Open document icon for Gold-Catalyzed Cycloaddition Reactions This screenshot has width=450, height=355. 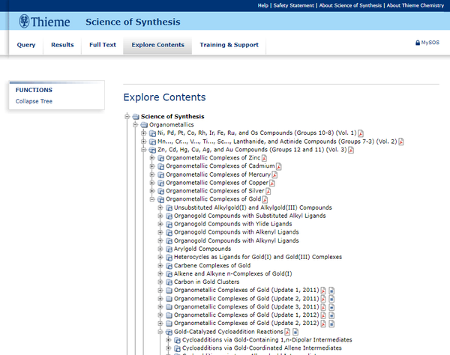[295, 332]
